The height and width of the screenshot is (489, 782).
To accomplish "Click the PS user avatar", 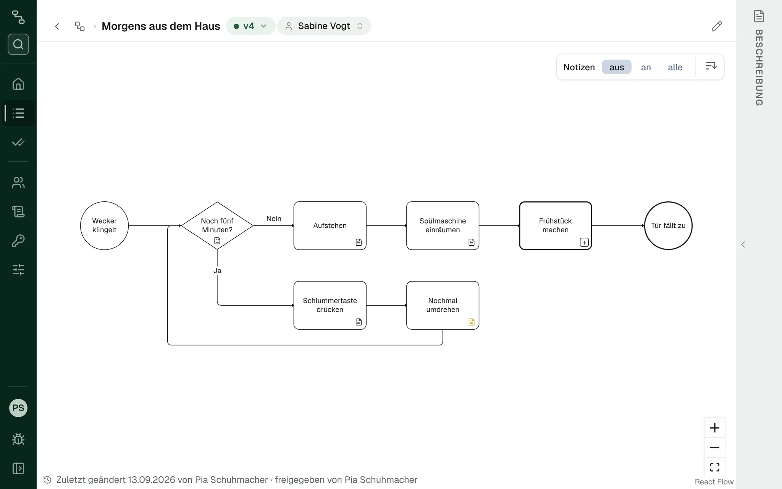I will [x=18, y=408].
